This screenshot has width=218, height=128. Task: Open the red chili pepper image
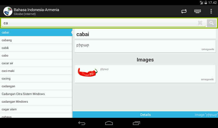(x=87, y=72)
